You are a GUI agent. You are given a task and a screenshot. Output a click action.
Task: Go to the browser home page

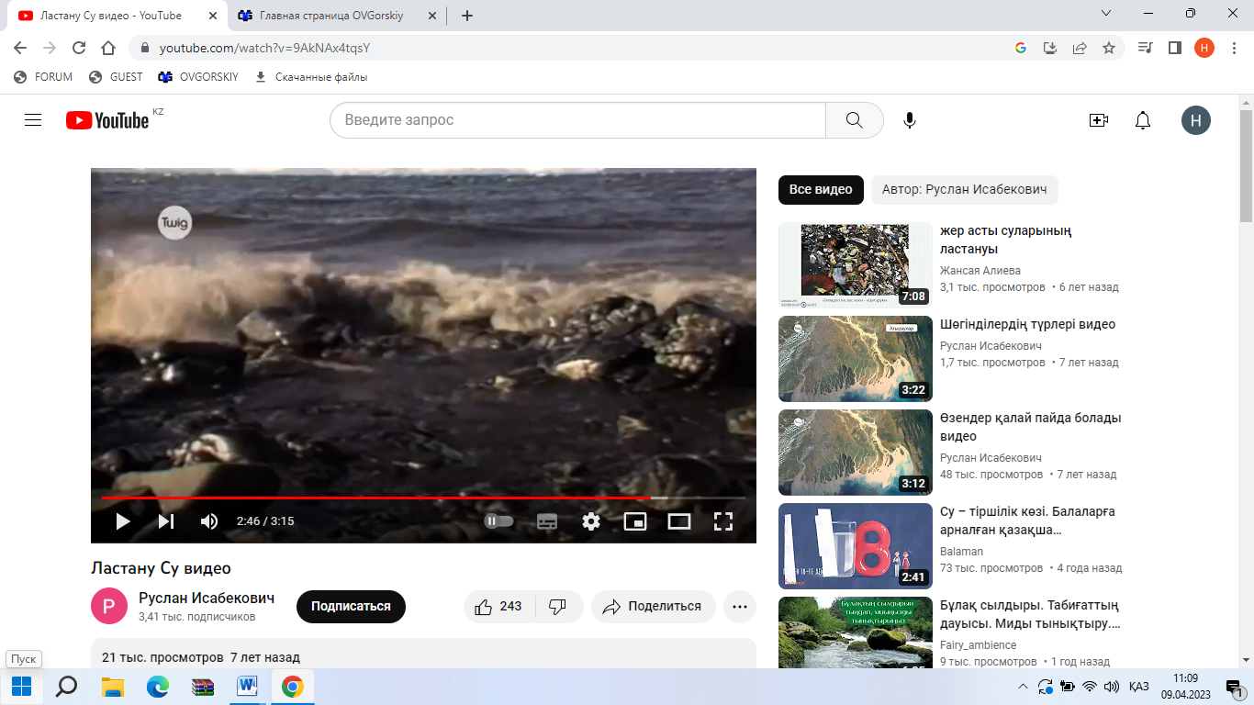(x=108, y=48)
